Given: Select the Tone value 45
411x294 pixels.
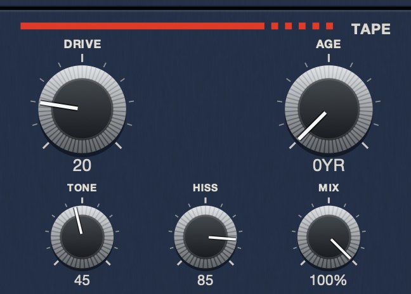Looking at the screenshot, I should pos(82,281).
